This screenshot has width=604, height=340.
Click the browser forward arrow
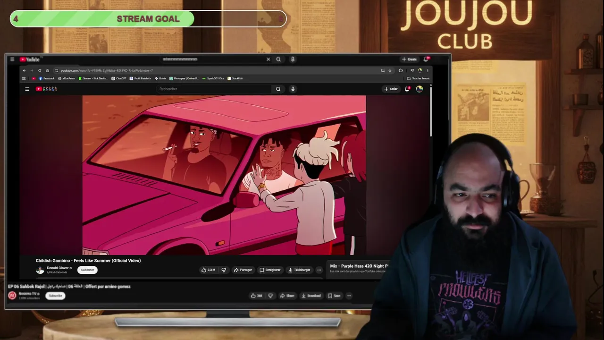pos(32,70)
